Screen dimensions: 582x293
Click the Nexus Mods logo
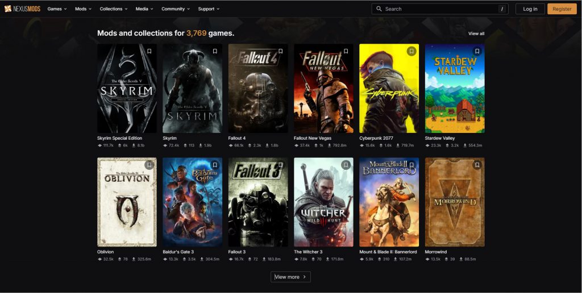point(22,9)
